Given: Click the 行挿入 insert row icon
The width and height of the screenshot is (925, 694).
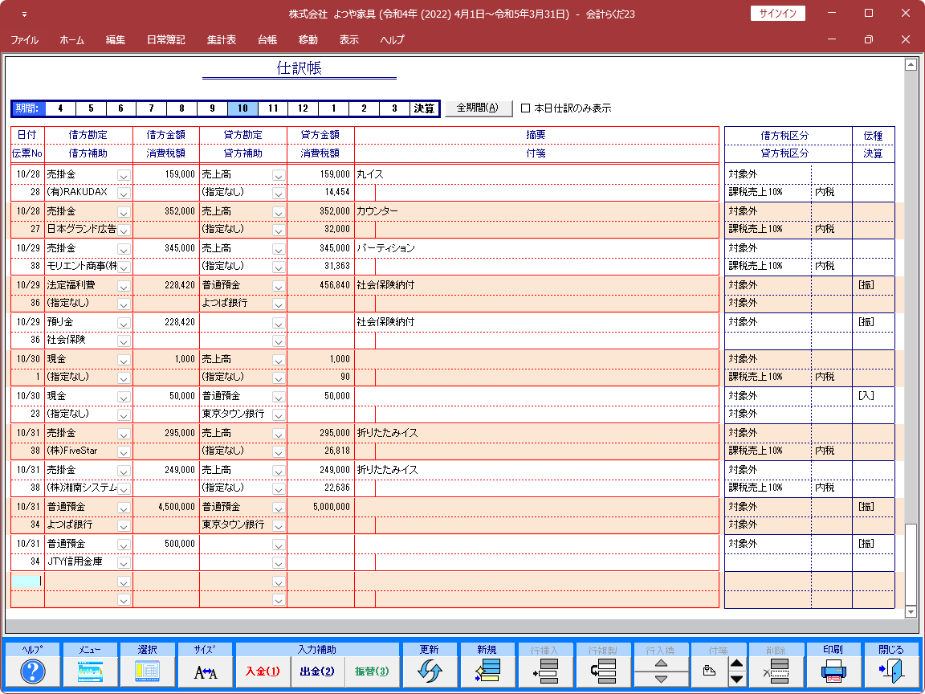Looking at the screenshot, I should point(544,672).
